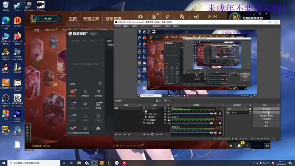The height and width of the screenshot is (166, 295).
Task: Open transition type dropdown in OBS
Action: tap(237, 109)
